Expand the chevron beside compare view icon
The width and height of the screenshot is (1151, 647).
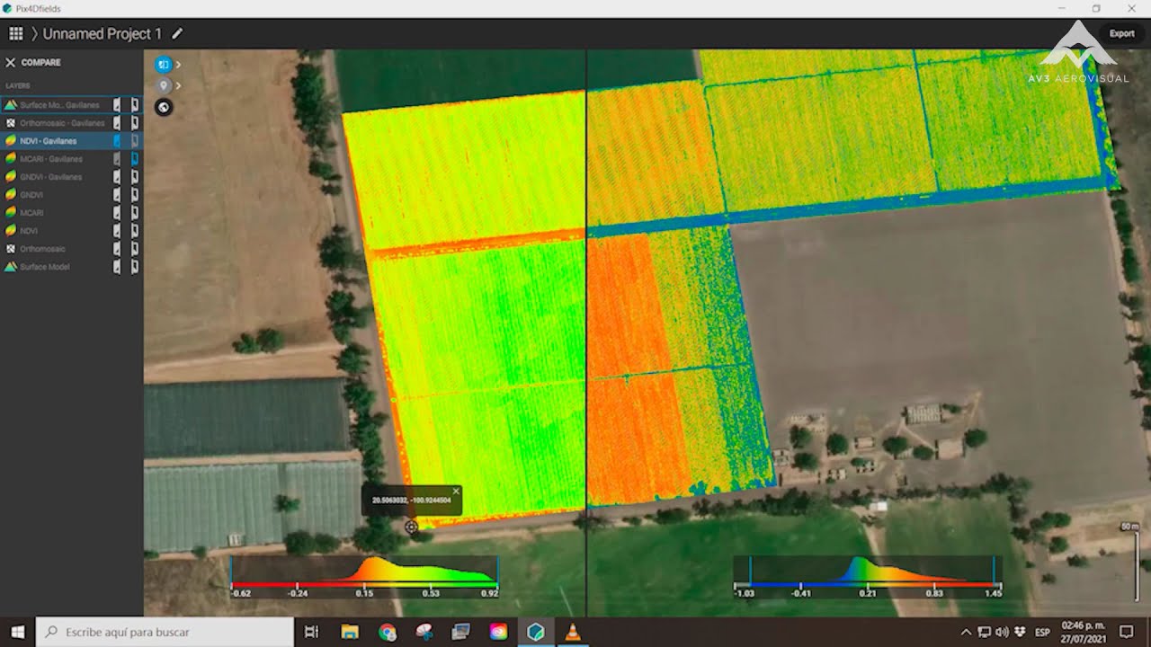pyautogui.click(x=178, y=65)
